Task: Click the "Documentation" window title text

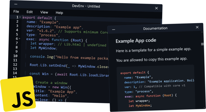Action: coord(155,29)
